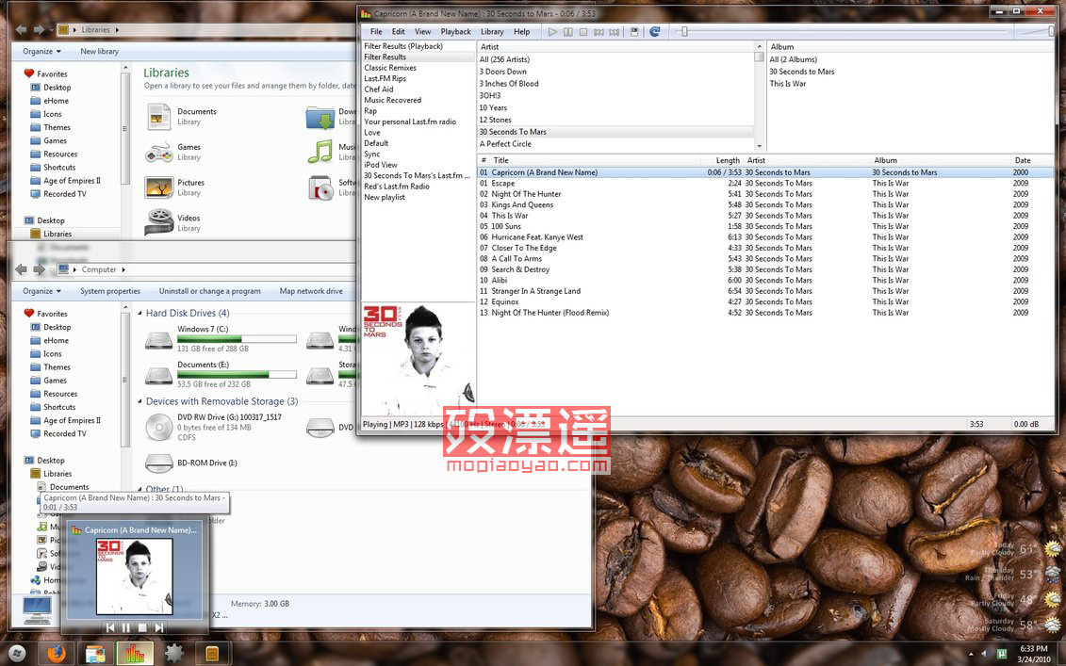
Task: Open the foobar2000 Playback menu
Action: tap(455, 32)
